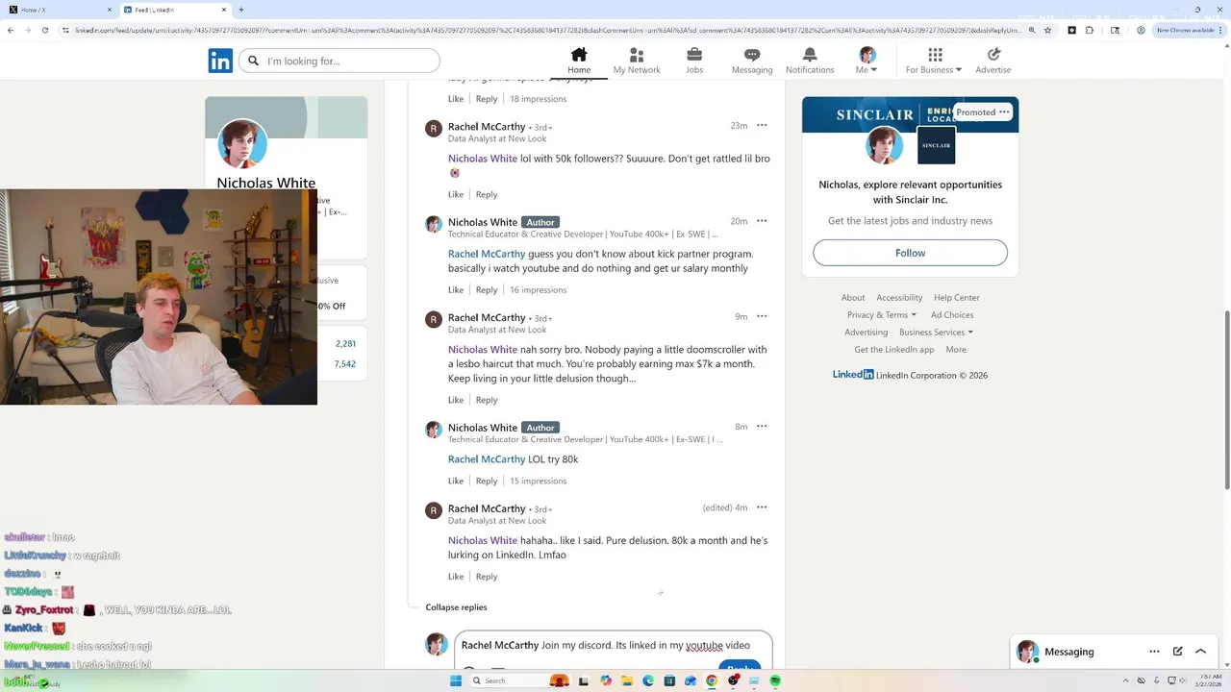Reply to the "Pure delusion" comment
This screenshot has width=1231, height=692.
[487, 577]
